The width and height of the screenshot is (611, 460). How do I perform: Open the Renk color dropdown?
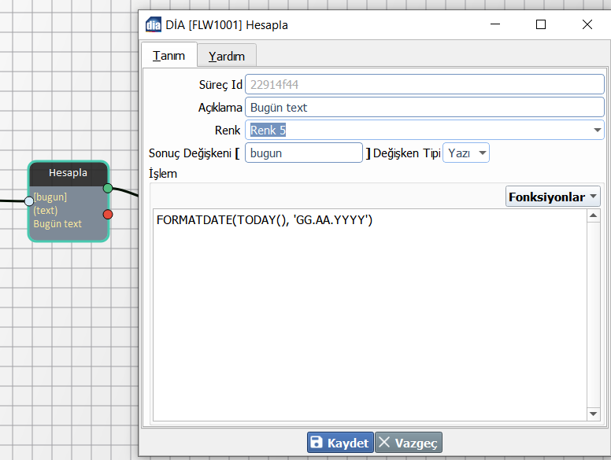[x=598, y=130]
